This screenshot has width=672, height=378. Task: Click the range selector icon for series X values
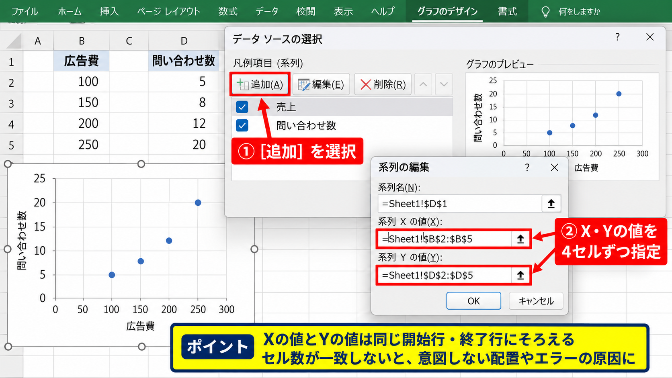point(520,239)
